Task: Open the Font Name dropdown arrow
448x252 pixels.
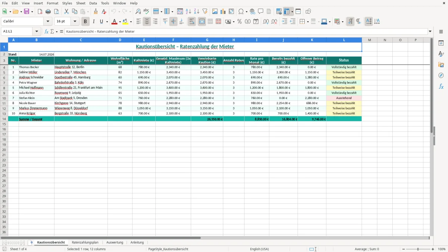Action: coord(48,22)
